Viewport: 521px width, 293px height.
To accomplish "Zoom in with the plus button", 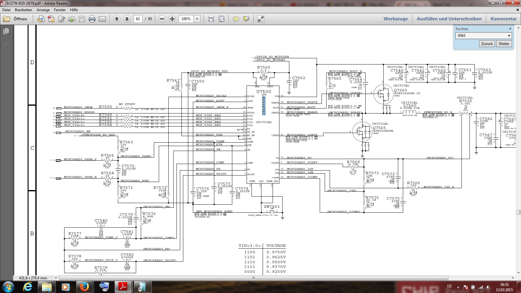I will (172, 19).
